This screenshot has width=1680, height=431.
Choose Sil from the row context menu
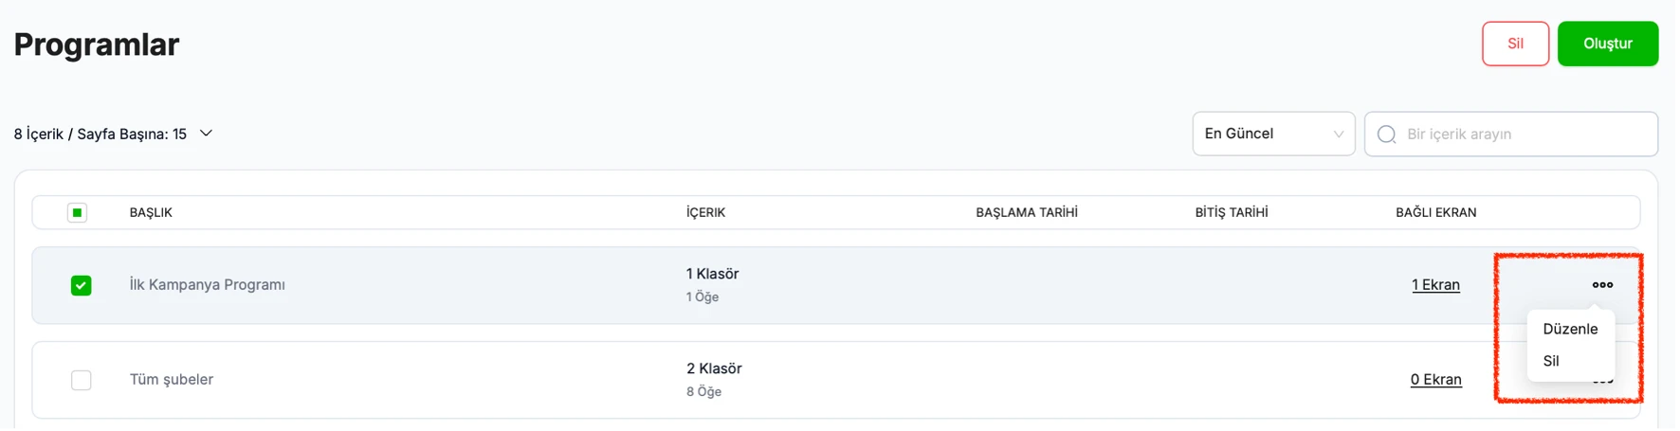[1551, 361]
